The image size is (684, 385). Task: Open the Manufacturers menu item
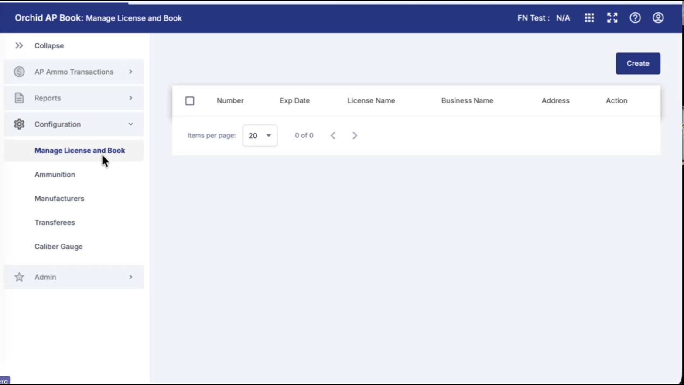click(59, 199)
